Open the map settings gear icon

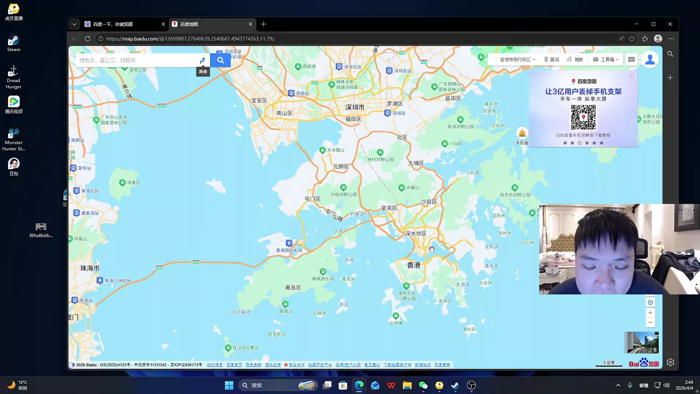670,362
